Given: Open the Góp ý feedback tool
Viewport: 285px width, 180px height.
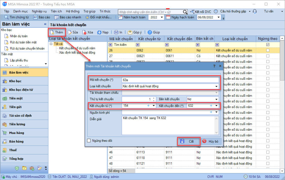Looking at the screenshot, I should (x=130, y=32).
